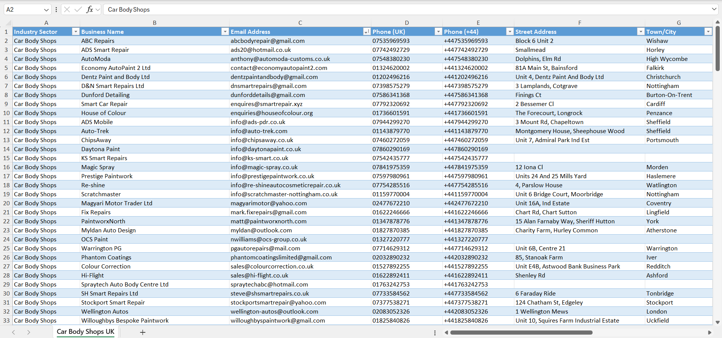This screenshot has height=338, width=722.
Task: Select cell Prestige Paintwork
Action: [155, 176]
